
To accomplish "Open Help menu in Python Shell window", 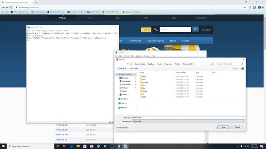I will (66, 31).
